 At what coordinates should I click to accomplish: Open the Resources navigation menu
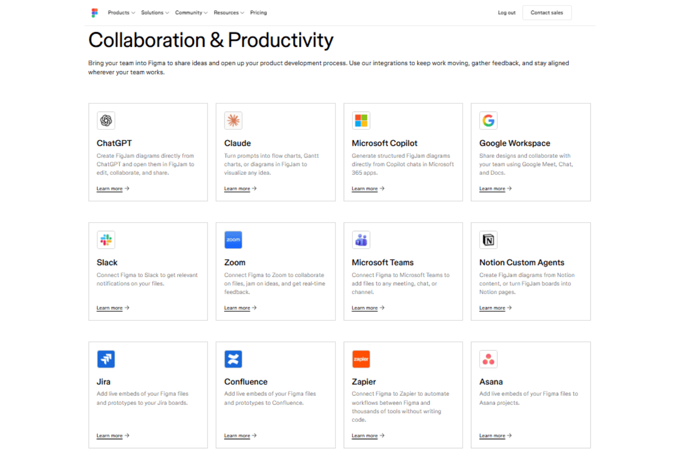[x=229, y=13]
